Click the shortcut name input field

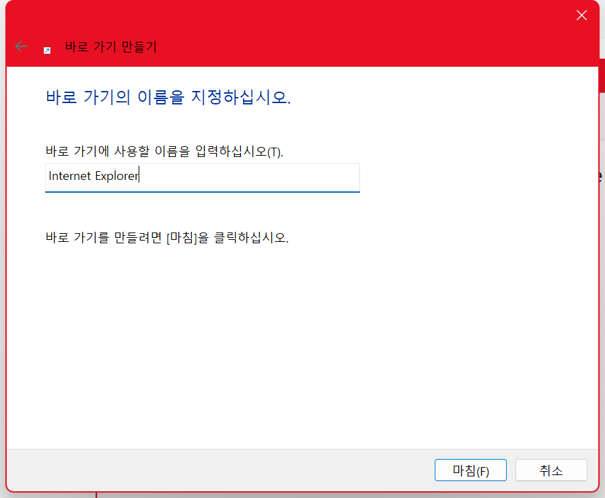click(202, 177)
